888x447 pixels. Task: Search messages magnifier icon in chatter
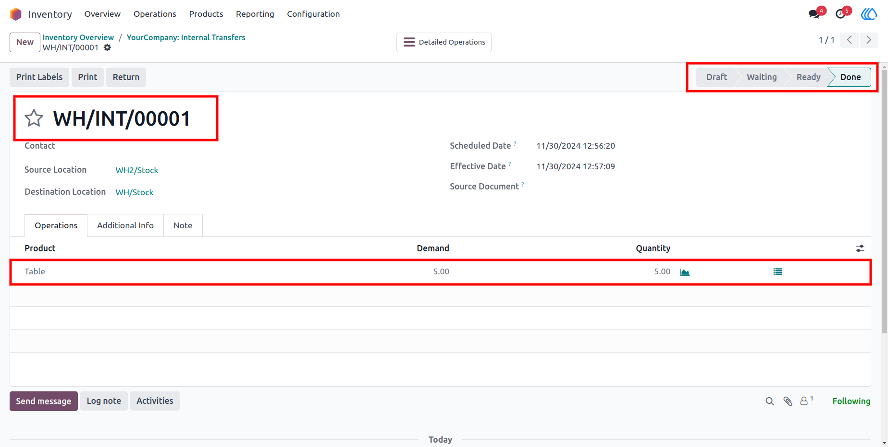(x=770, y=401)
